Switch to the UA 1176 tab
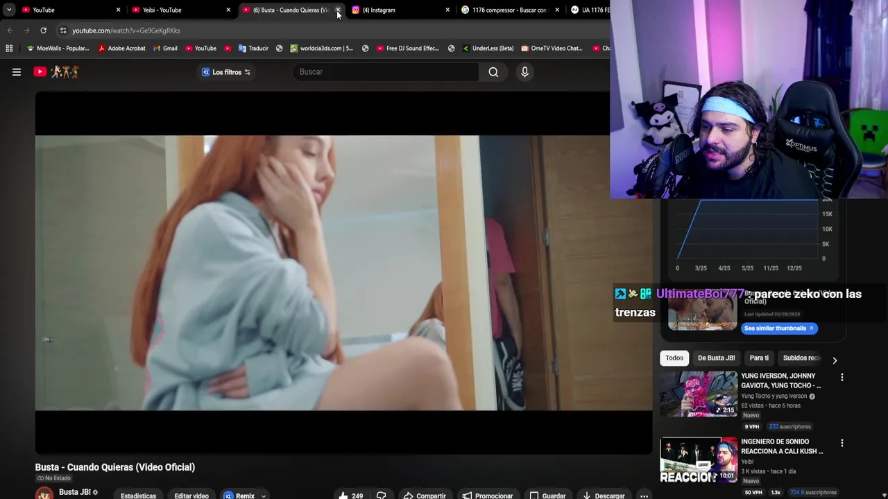 (590, 10)
